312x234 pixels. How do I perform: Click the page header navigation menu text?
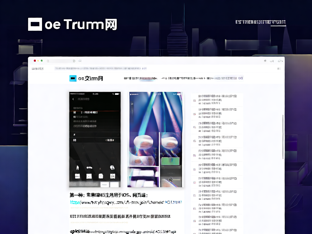click(x=183, y=78)
